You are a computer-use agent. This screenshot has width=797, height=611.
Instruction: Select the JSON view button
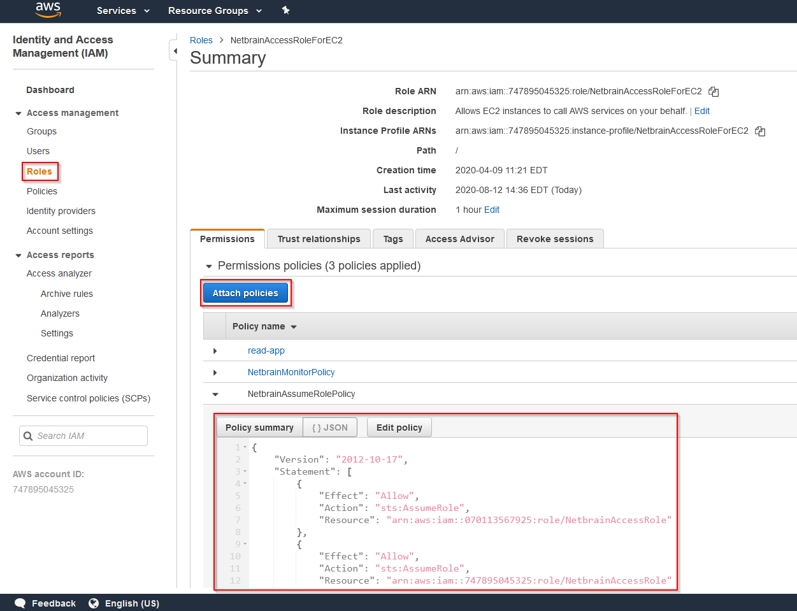(330, 428)
